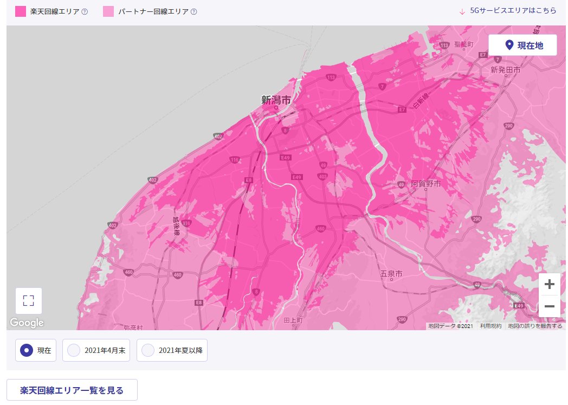Click the Google logo on map
This screenshot has width=568, height=405.
click(x=27, y=323)
